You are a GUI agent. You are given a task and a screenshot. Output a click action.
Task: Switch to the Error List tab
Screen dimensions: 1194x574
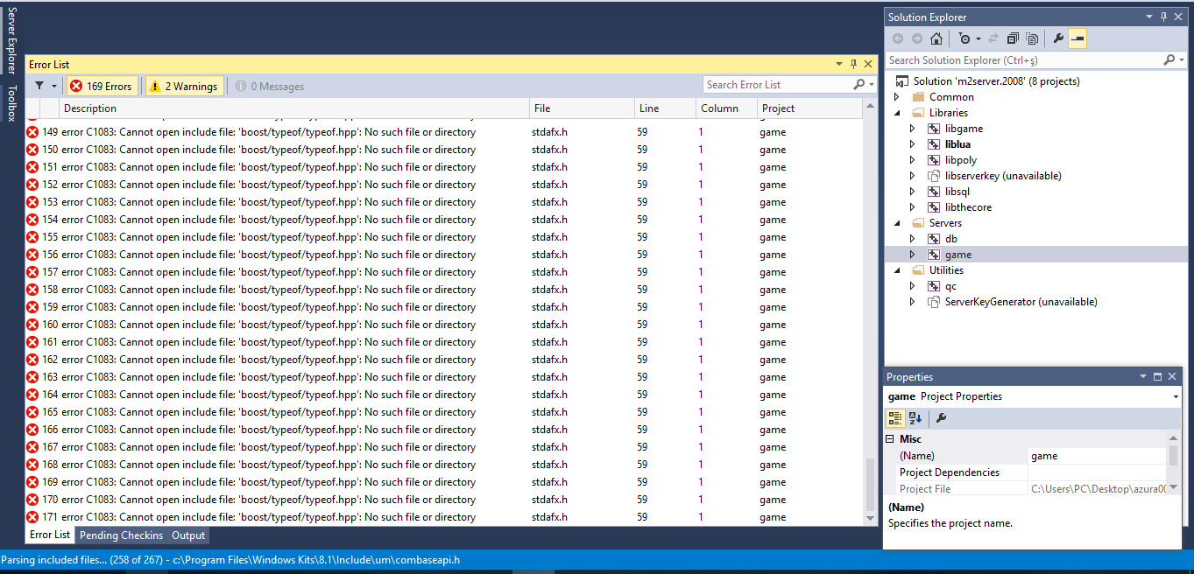[x=50, y=535]
